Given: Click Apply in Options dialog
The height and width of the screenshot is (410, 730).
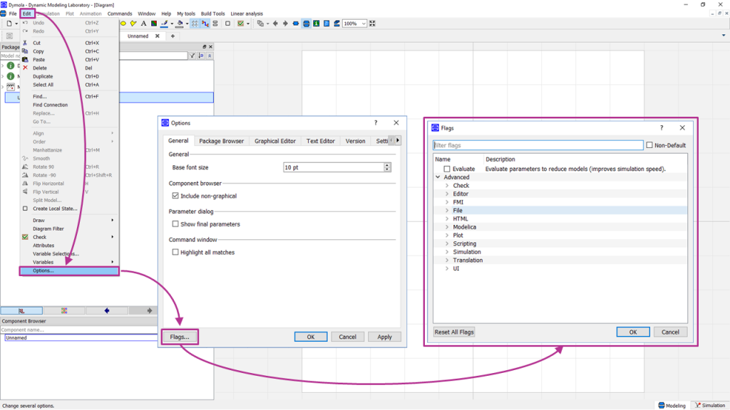Looking at the screenshot, I should click(x=384, y=337).
